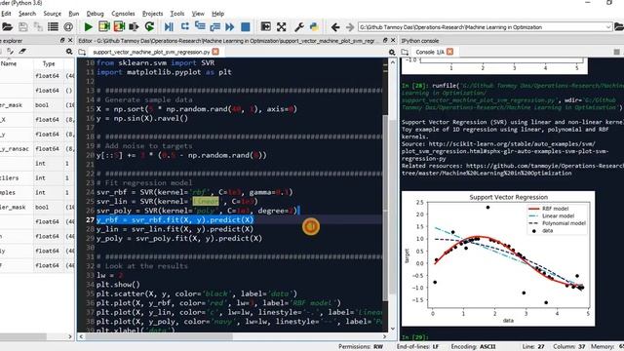The width and height of the screenshot is (624, 351).
Task: Select support_vector_machine_plot_svm_regression.py editor tab
Action: click(x=151, y=52)
